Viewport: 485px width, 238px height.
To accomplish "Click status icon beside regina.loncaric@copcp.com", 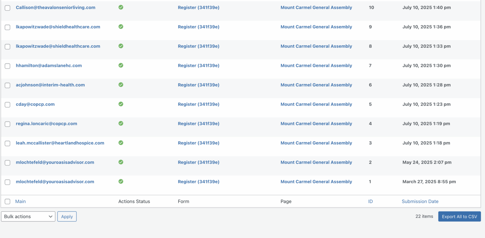I will point(121,123).
